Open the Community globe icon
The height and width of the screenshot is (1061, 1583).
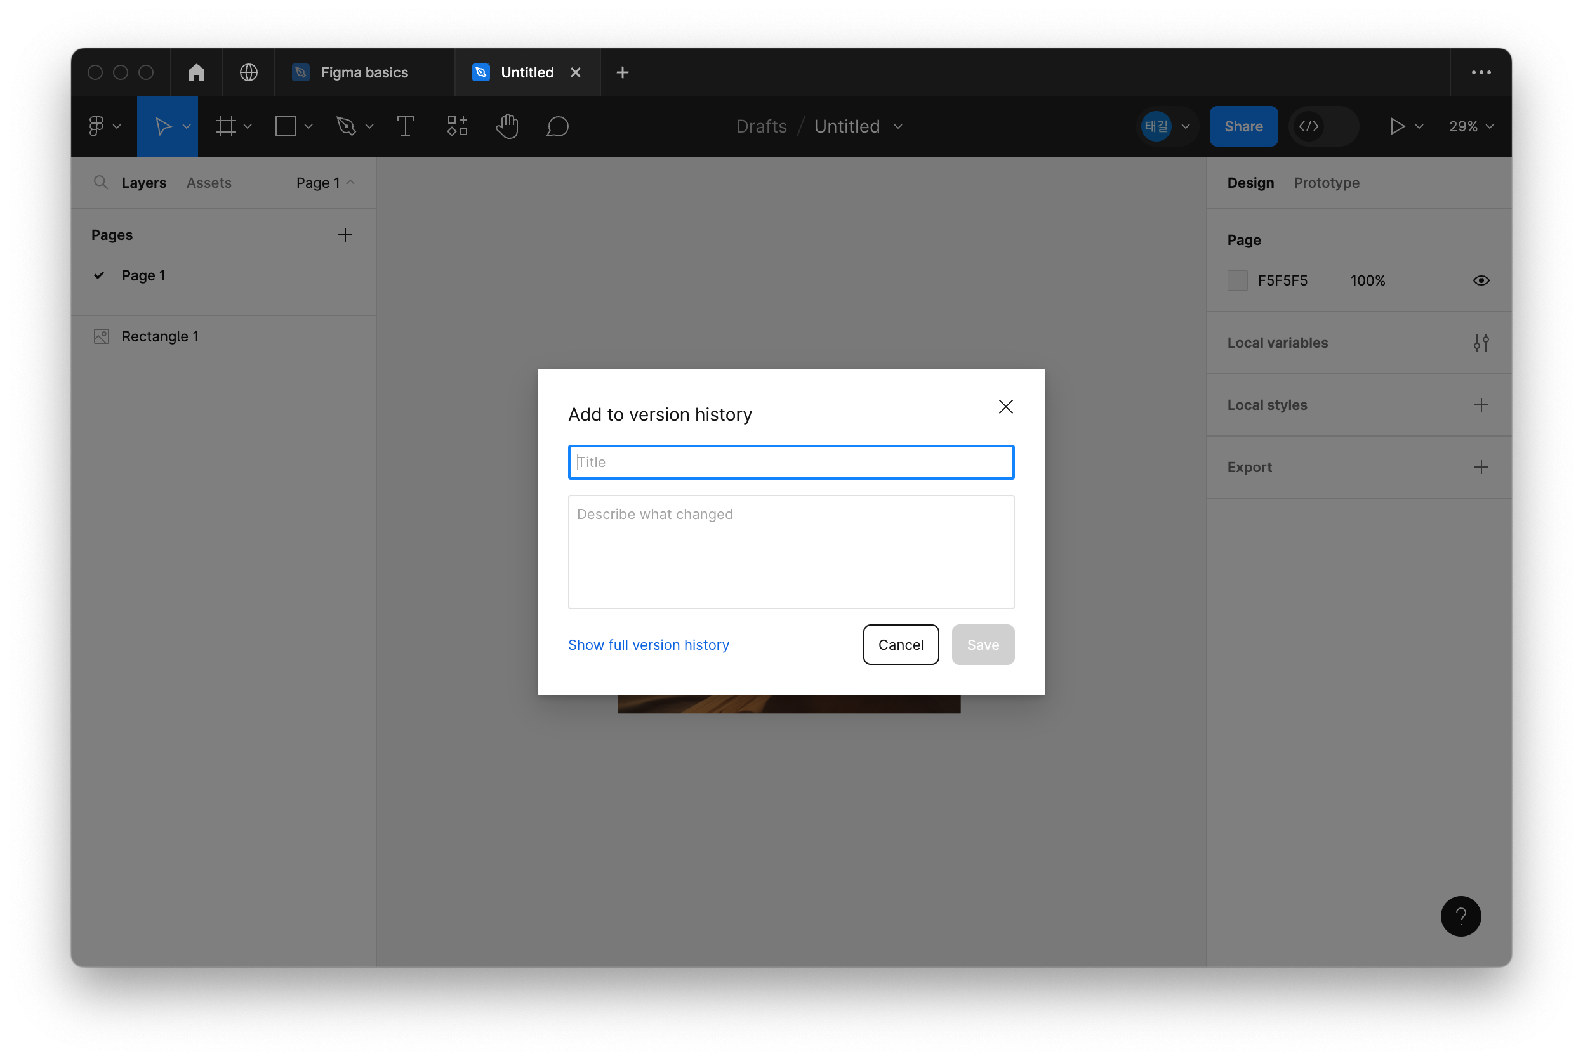[248, 72]
